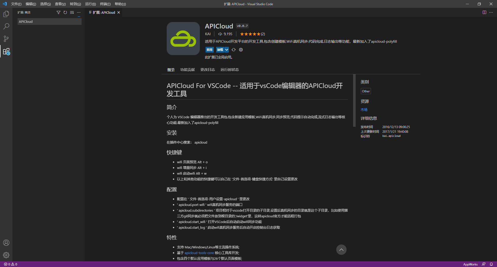The height and width of the screenshot is (267, 497).
Task: Open the 选择(S) menu
Action: click(45, 4)
